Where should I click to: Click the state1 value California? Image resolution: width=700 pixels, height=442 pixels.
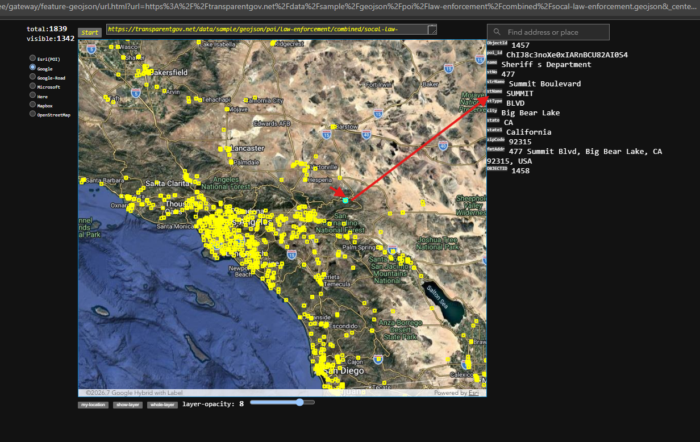click(x=529, y=132)
